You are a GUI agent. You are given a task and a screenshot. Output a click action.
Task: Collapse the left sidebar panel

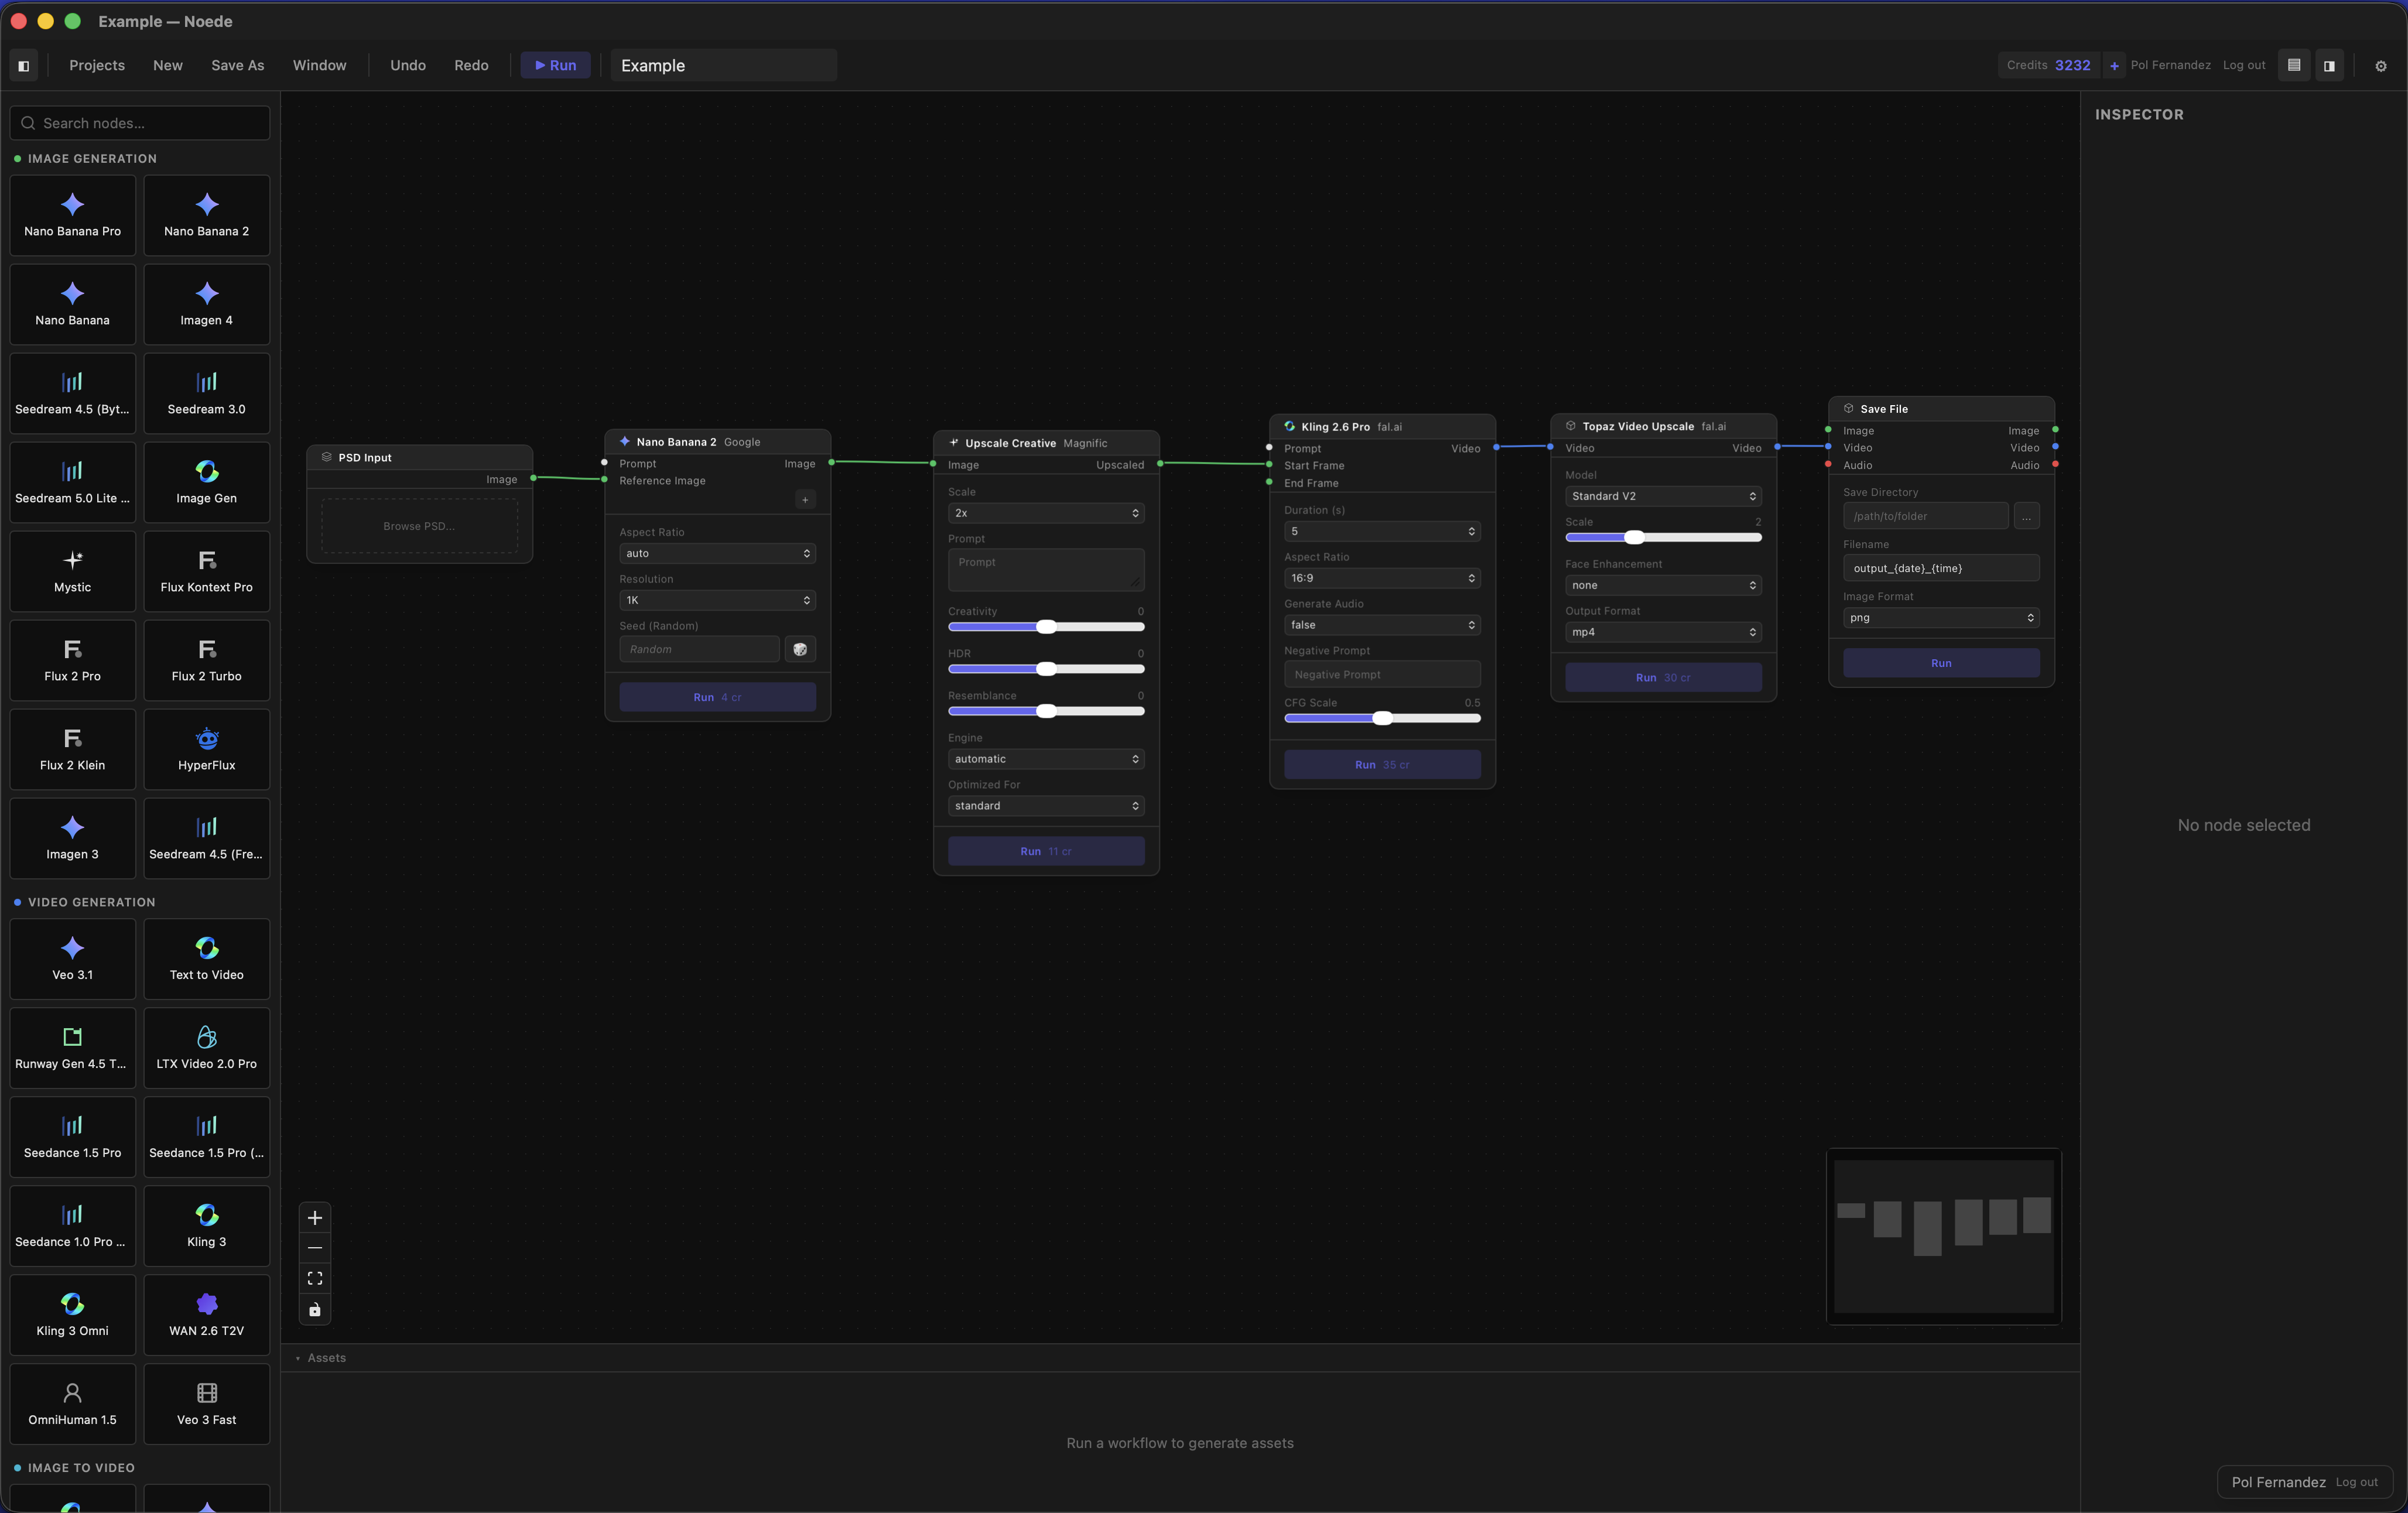point(23,65)
